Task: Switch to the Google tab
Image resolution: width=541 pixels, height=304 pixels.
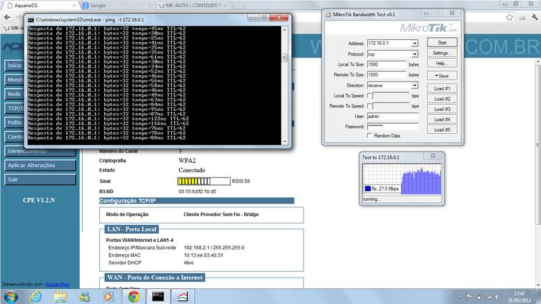Action: tap(117, 5)
